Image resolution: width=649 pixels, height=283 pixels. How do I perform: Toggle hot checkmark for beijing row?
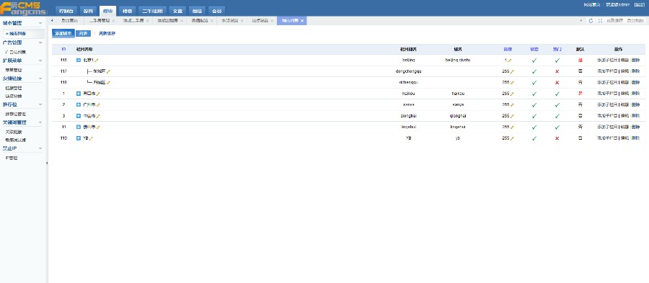[x=557, y=60]
